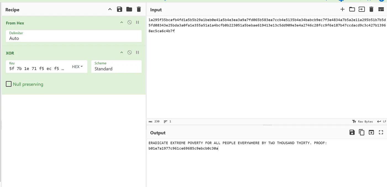Clear the recipe with the trash icon
Screen dimensions: 387x187
139,9
